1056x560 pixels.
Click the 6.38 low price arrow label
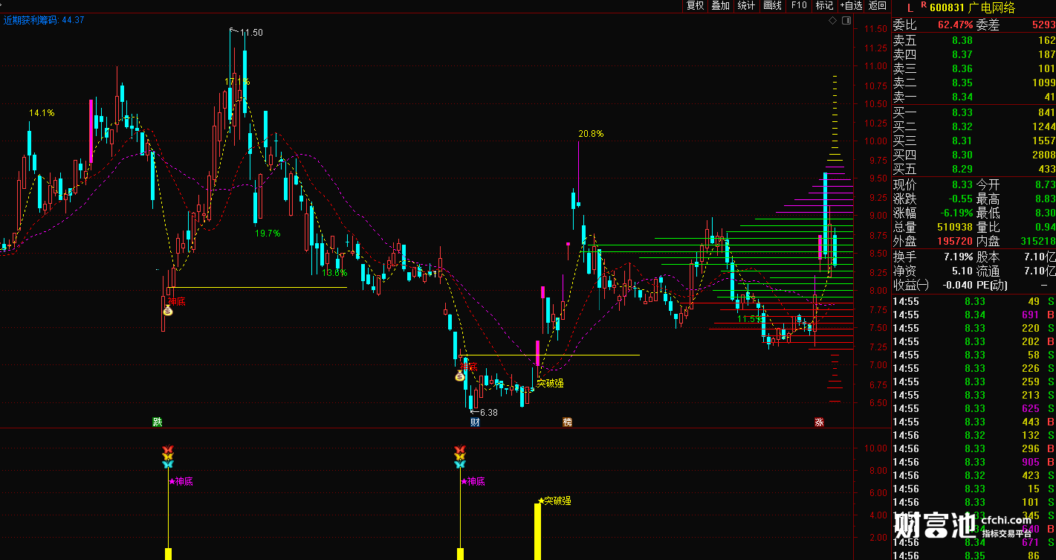click(484, 412)
